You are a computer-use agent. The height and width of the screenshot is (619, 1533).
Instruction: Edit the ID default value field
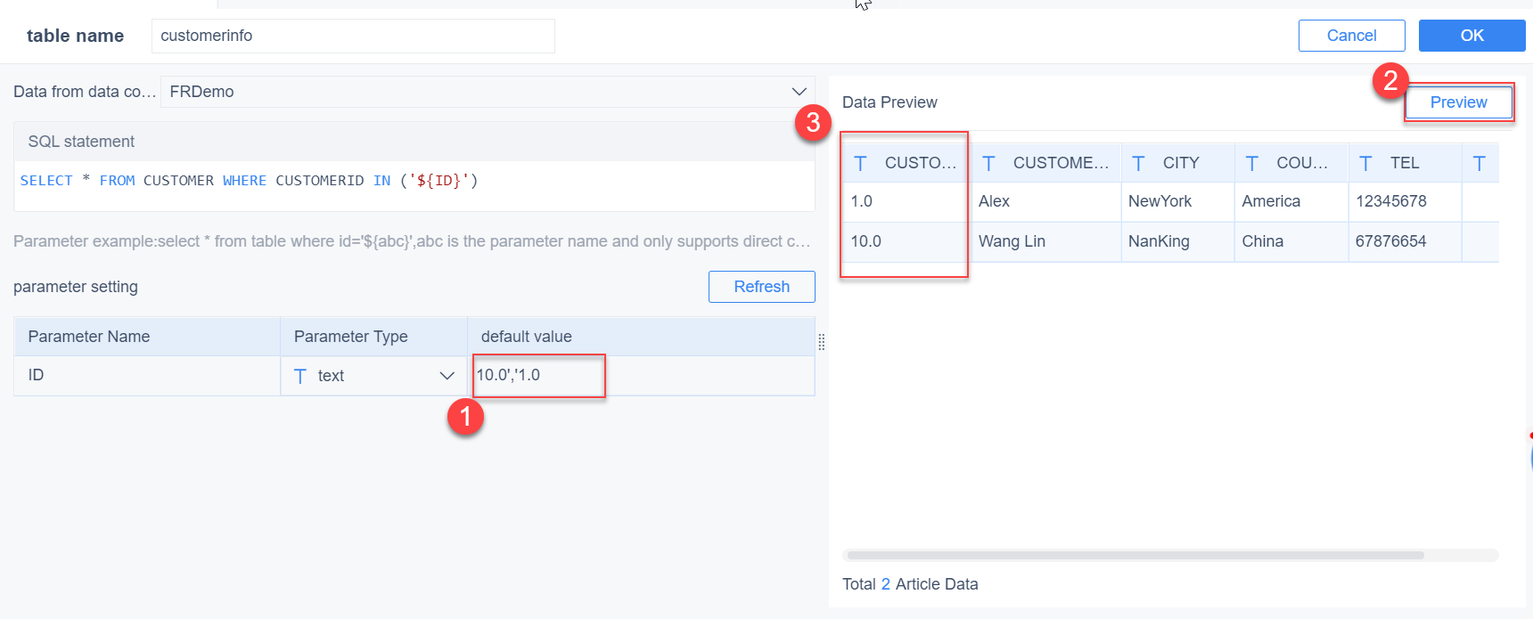pos(641,375)
